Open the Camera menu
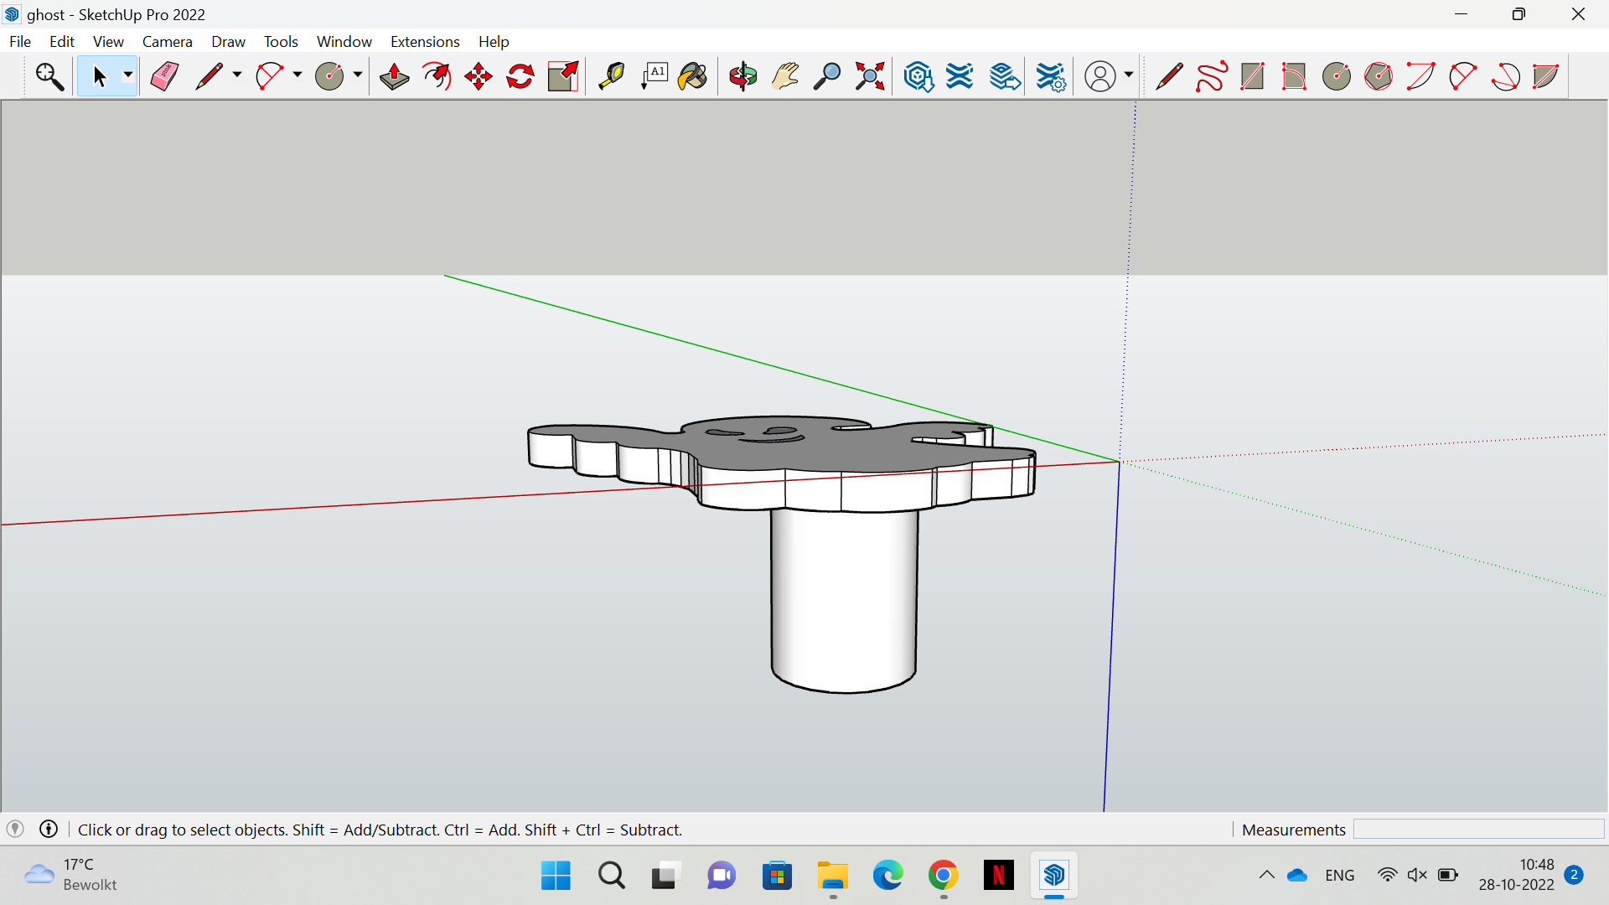Screen dimensions: 1609x905 pos(167,41)
